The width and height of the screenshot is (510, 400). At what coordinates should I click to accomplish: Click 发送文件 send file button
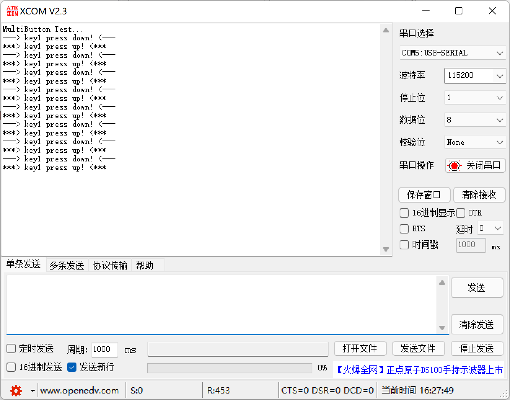pyautogui.click(x=418, y=348)
